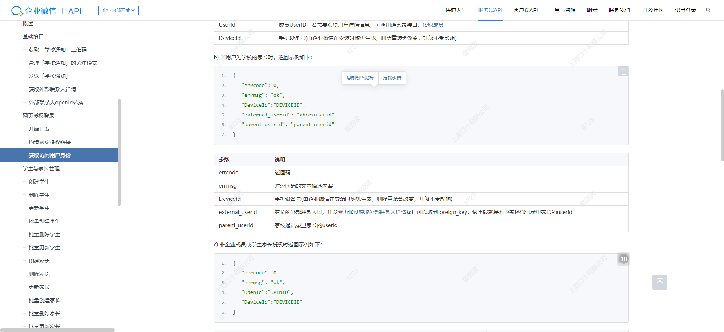Open the 附录 menu item
The height and width of the screenshot is (332, 724).
tap(592, 10)
